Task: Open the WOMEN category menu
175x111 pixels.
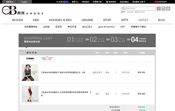Action: tap(17, 20)
